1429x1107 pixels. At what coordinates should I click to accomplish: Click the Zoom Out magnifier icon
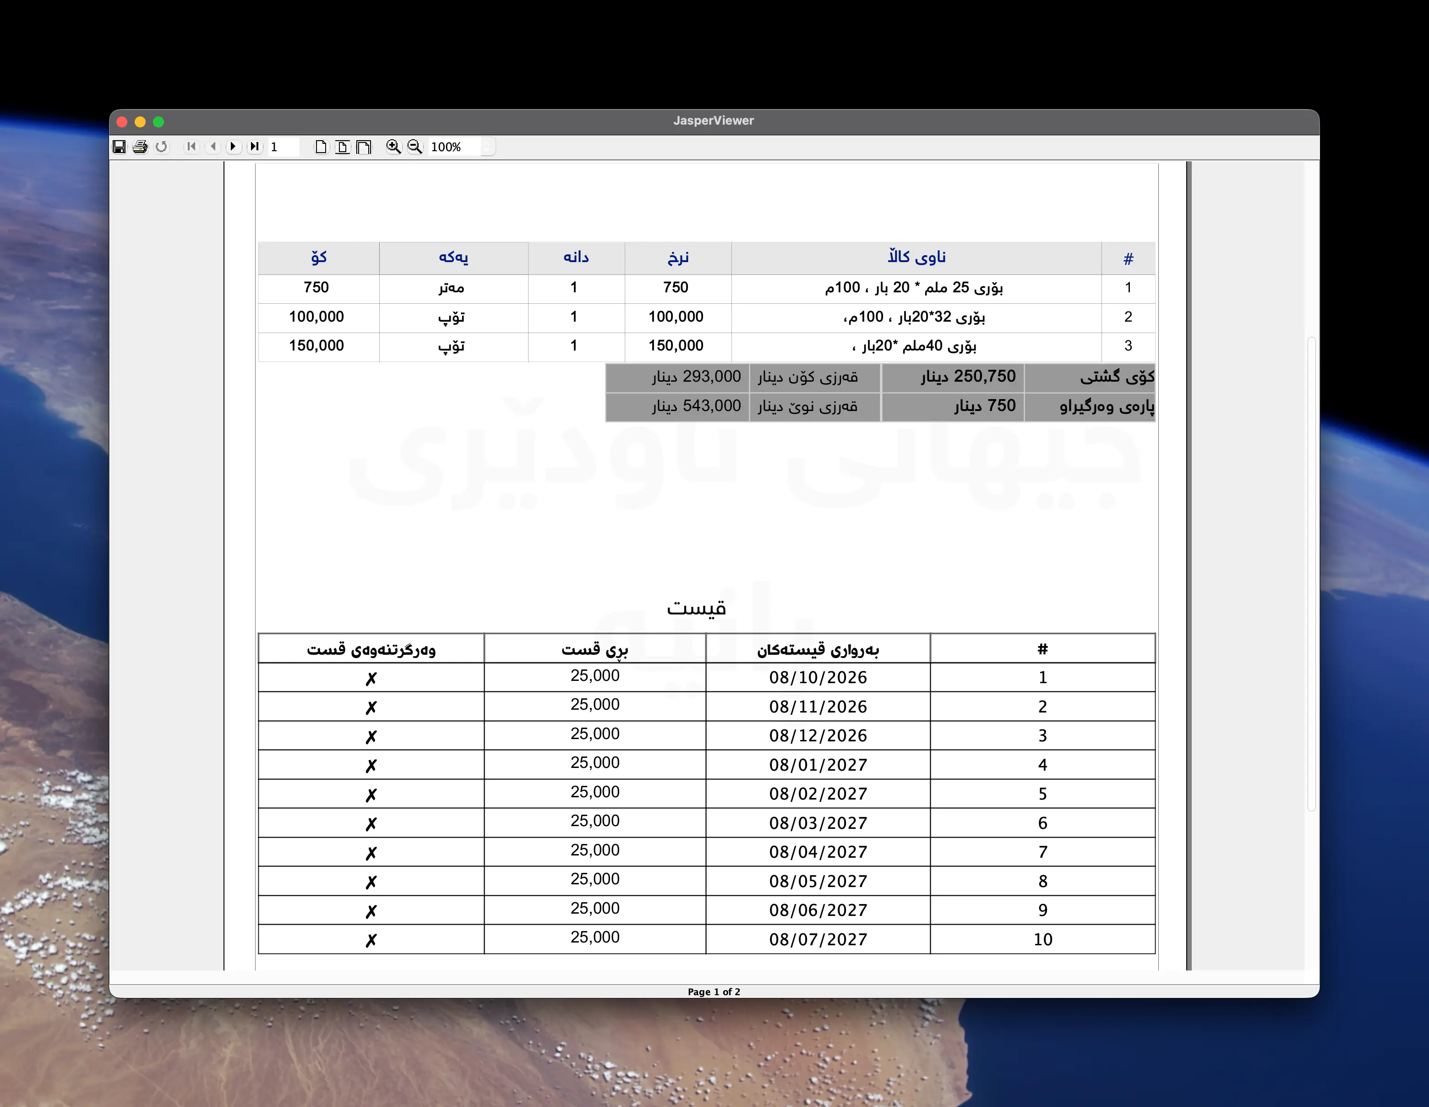coord(415,147)
